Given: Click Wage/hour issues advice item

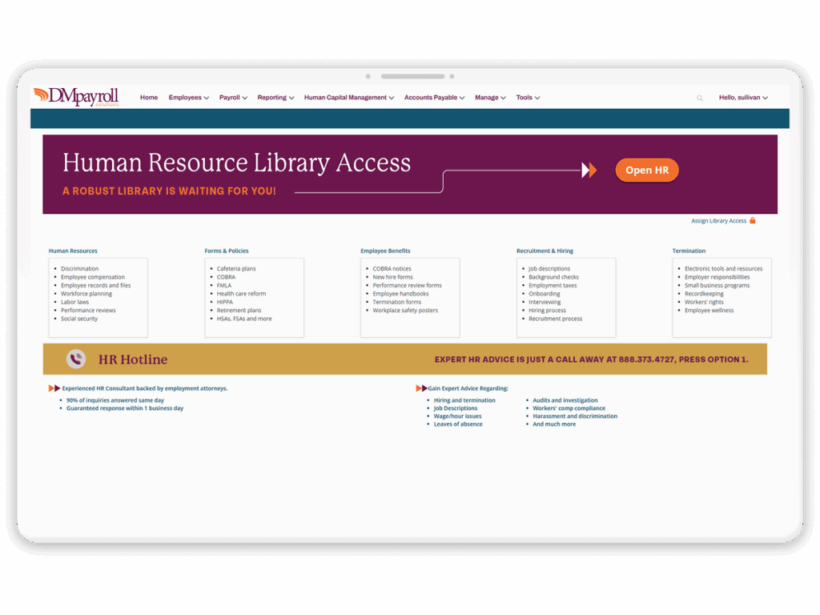Looking at the screenshot, I should 457,416.
